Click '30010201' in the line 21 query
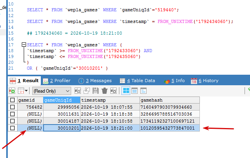The height and width of the screenshot is (158, 250). [x=89, y=68]
